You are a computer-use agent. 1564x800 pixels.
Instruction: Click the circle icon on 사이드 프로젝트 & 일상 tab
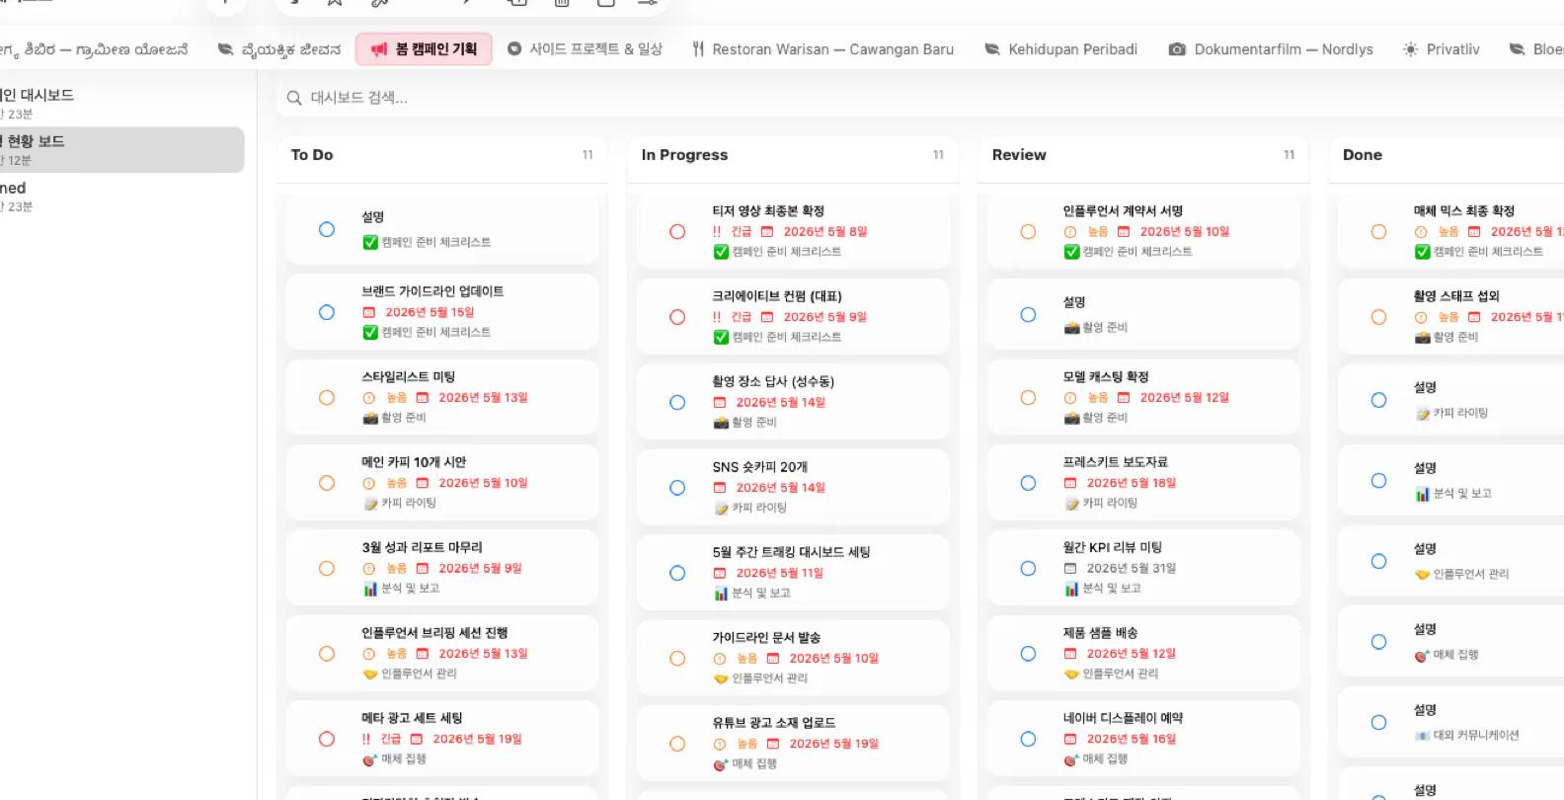(x=514, y=48)
